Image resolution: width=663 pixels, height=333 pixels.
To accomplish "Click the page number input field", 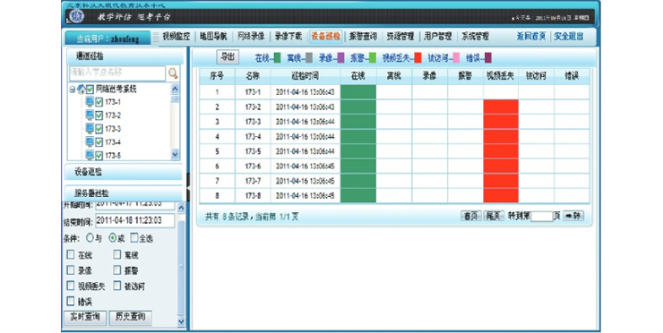I will [542, 217].
